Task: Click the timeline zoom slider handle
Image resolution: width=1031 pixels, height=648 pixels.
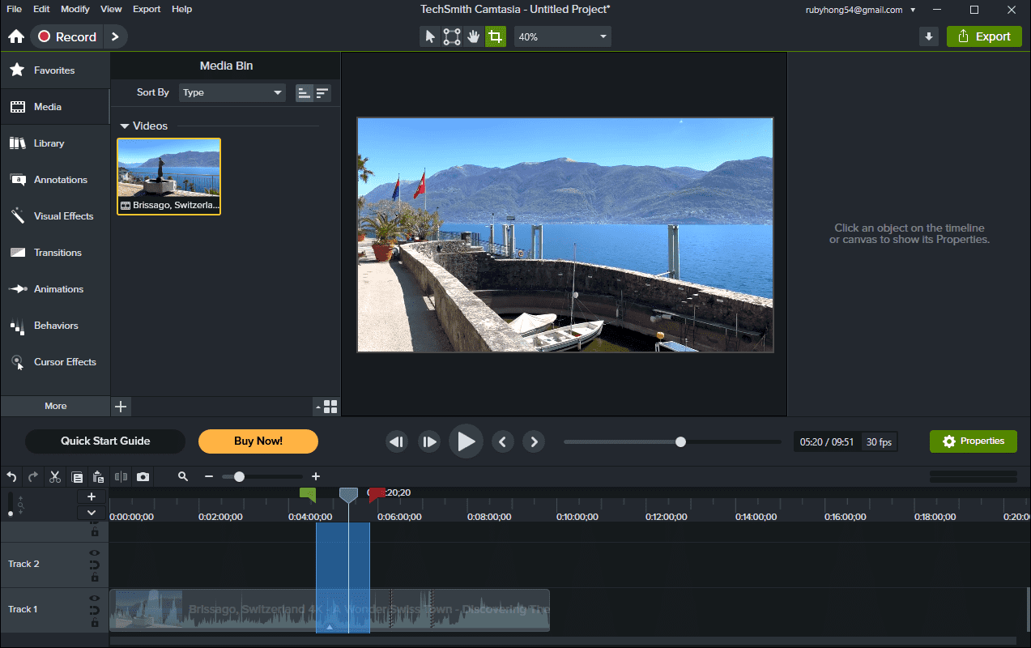Action: point(239,477)
